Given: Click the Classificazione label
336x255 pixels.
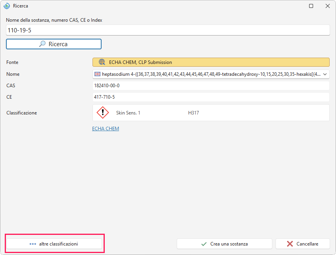Looking at the screenshot, I should pos(22,113).
